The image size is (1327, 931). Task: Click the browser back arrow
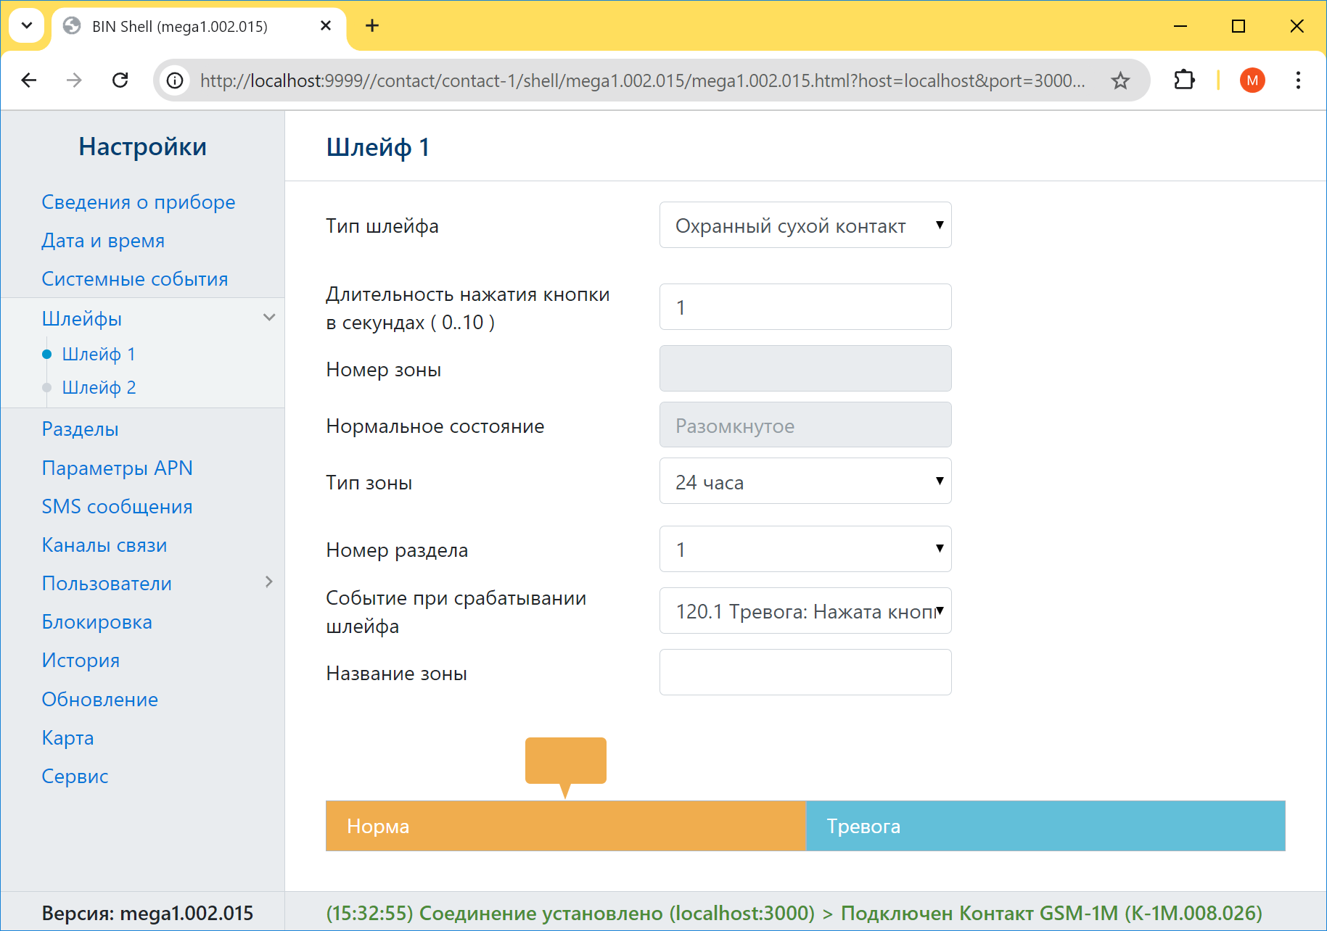coord(29,80)
